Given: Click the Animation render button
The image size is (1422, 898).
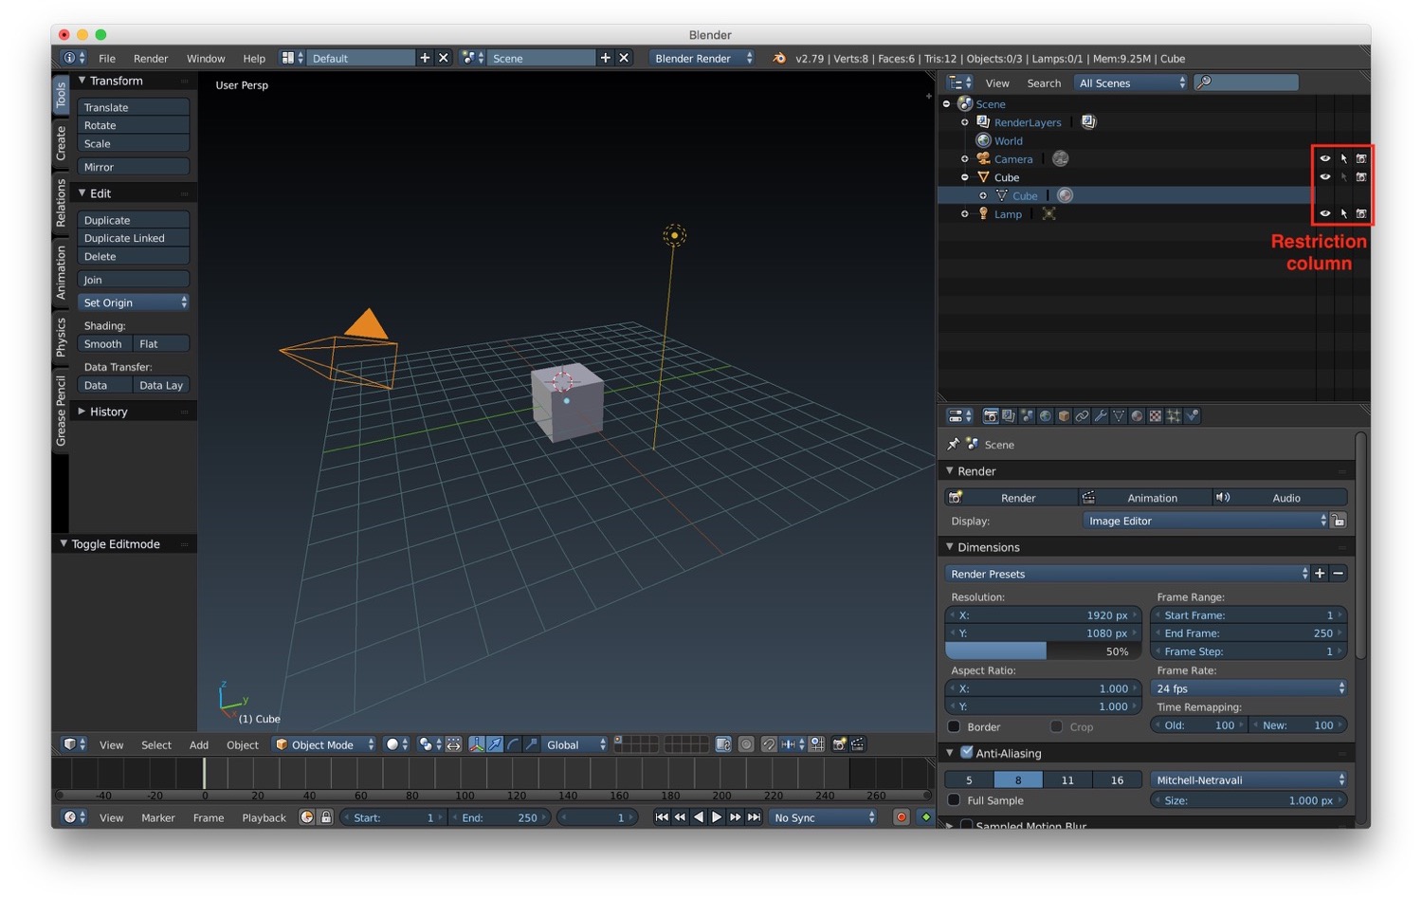Looking at the screenshot, I should 1146,498.
